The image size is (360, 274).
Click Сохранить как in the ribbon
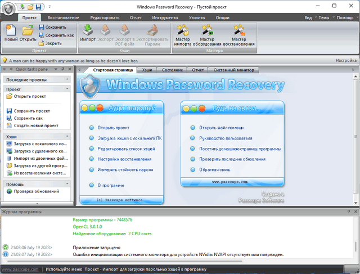(x=56, y=35)
